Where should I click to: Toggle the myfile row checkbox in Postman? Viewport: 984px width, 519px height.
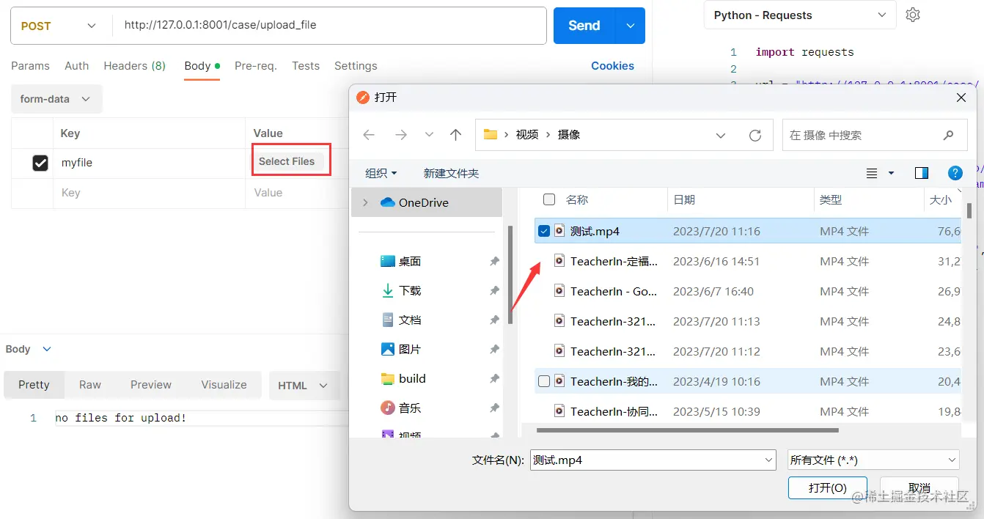(x=40, y=163)
